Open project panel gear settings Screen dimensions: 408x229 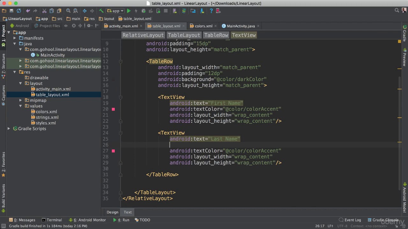pos(89,26)
